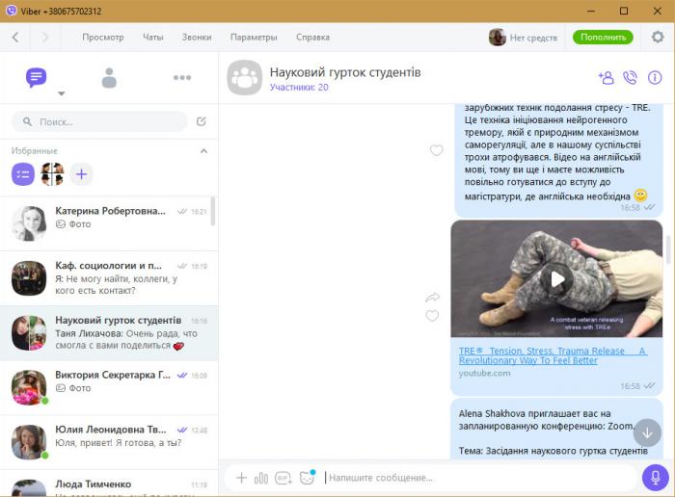Screen dimensions: 675x497
Task: Click the add participant icon in header
Action: click(606, 78)
